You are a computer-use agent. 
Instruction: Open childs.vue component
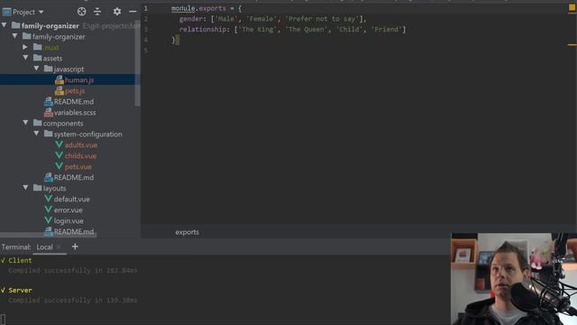click(80, 156)
